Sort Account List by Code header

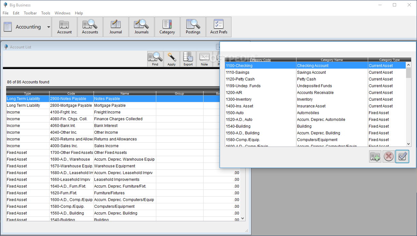pos(71,93)
